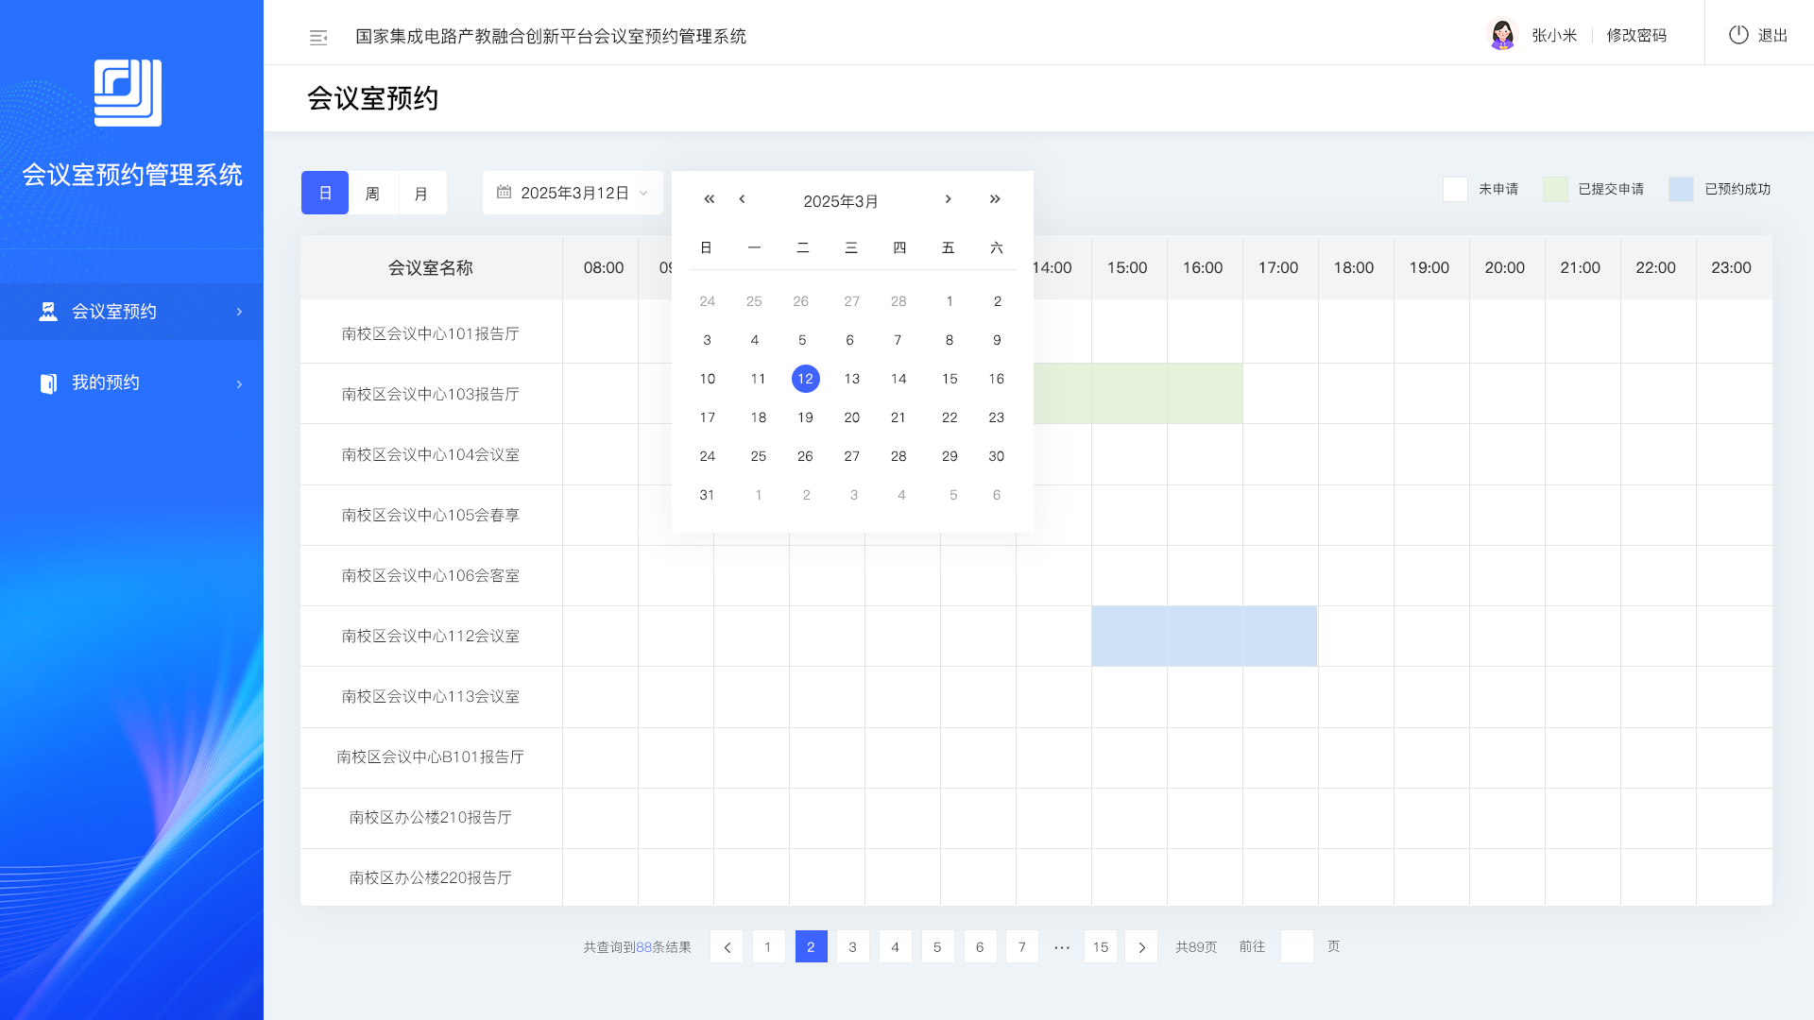Click the power logout icon
1814x1020 pixels.
click(x=1738, y=35)
